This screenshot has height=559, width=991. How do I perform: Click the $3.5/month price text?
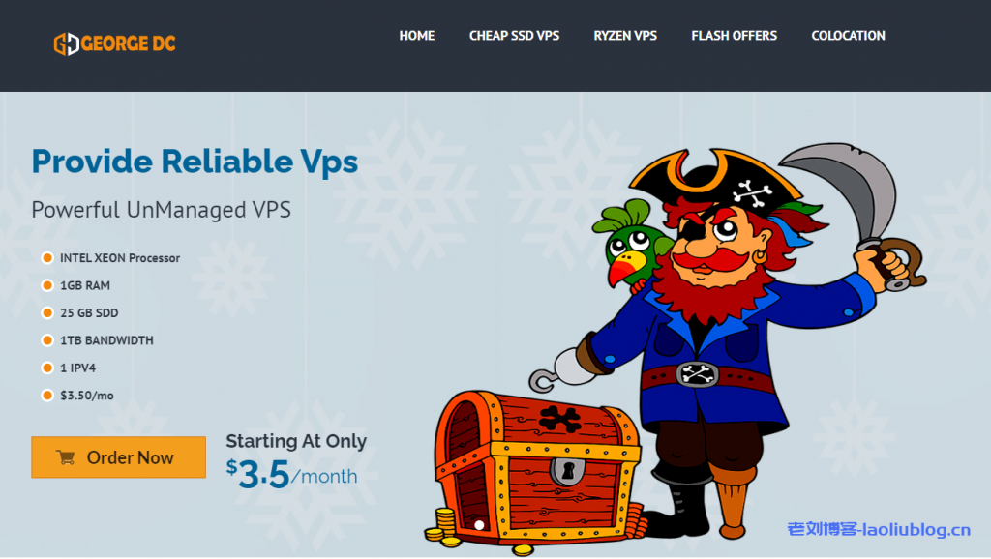292,474
